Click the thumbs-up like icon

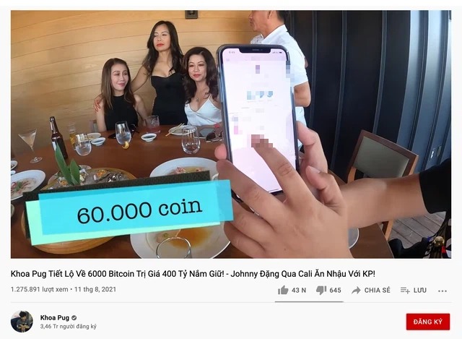coord(283,290)
